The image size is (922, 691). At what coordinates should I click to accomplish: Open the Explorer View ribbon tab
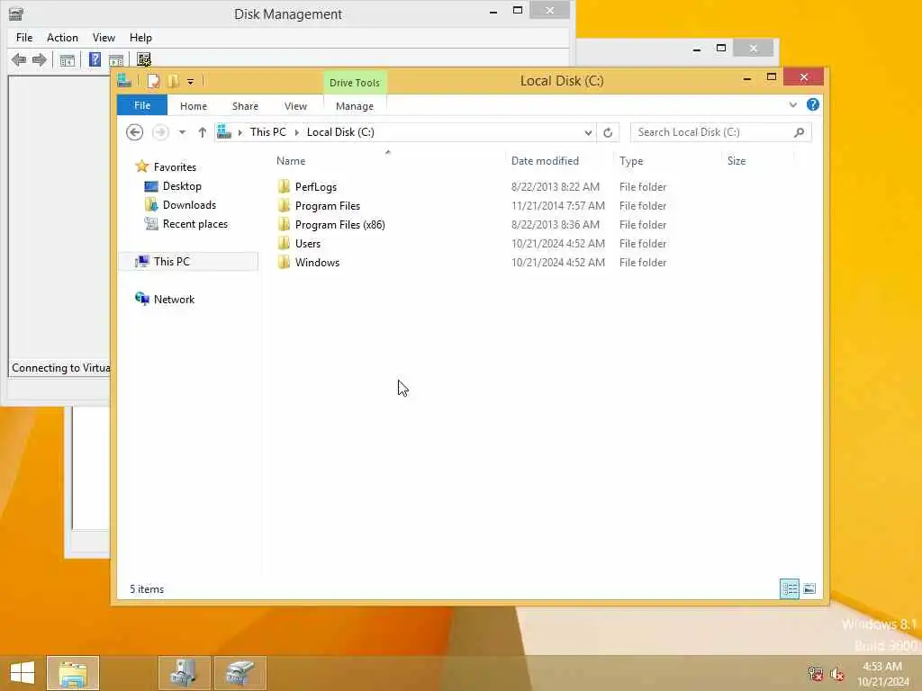[x=295, y=106]
